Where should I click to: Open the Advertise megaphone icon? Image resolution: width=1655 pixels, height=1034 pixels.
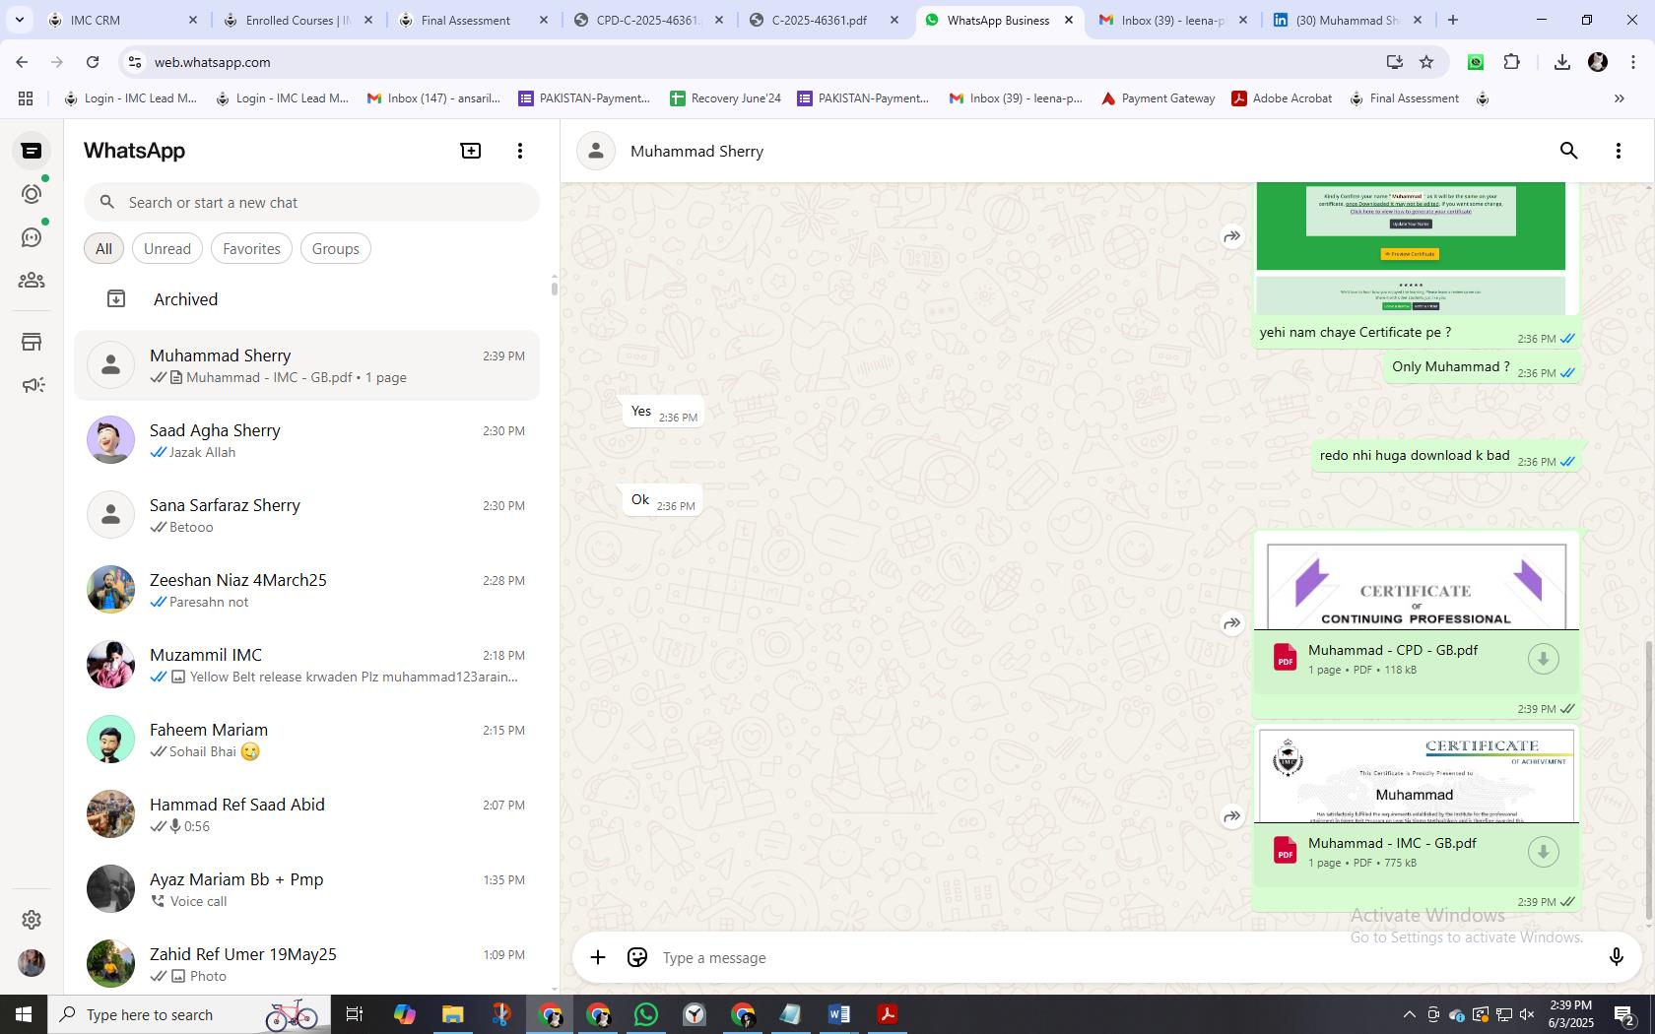click(x=32, y=385)
